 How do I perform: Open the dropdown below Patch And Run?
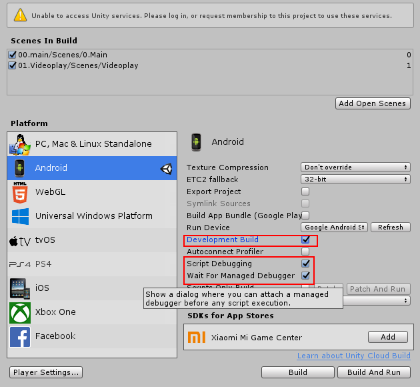tap(377, 301)
